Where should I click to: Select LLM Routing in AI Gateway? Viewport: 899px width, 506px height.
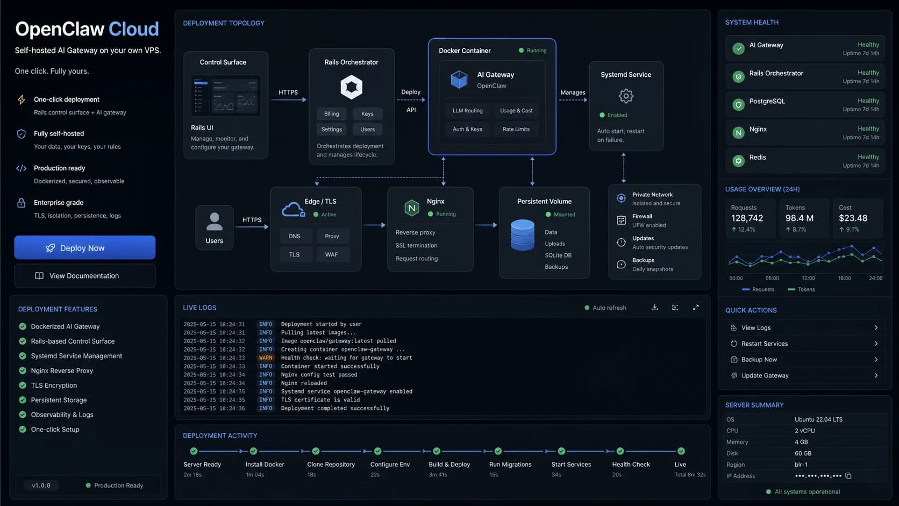[467, 110]
